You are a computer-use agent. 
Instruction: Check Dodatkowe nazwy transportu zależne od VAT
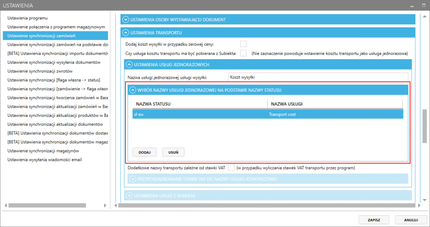231,168
